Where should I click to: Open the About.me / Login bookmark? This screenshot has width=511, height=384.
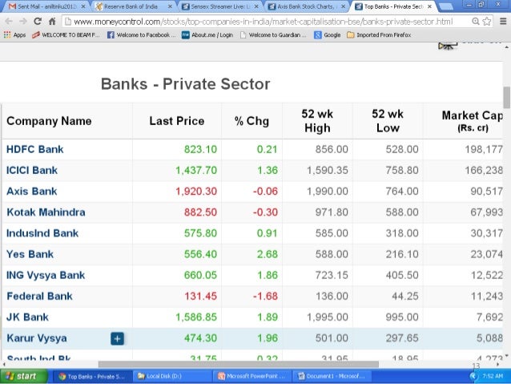pyautogui.click(x=207, y=34)
